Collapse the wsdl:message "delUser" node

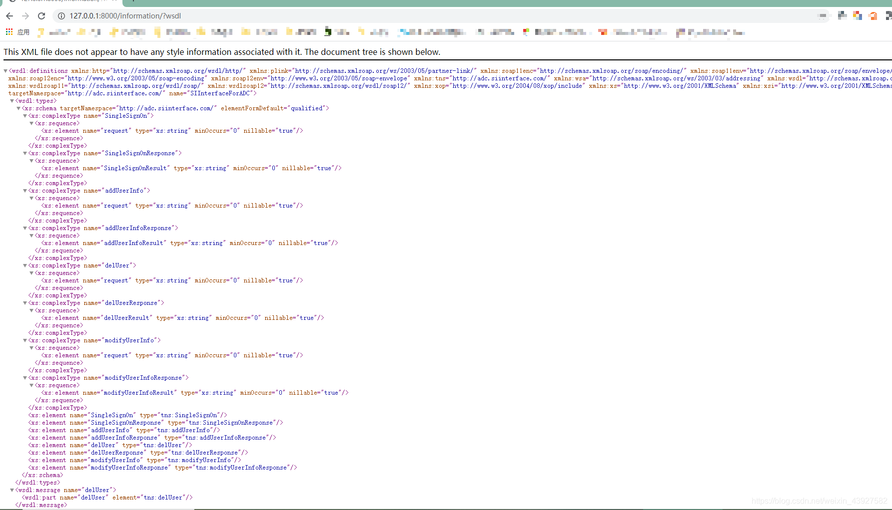12,490
